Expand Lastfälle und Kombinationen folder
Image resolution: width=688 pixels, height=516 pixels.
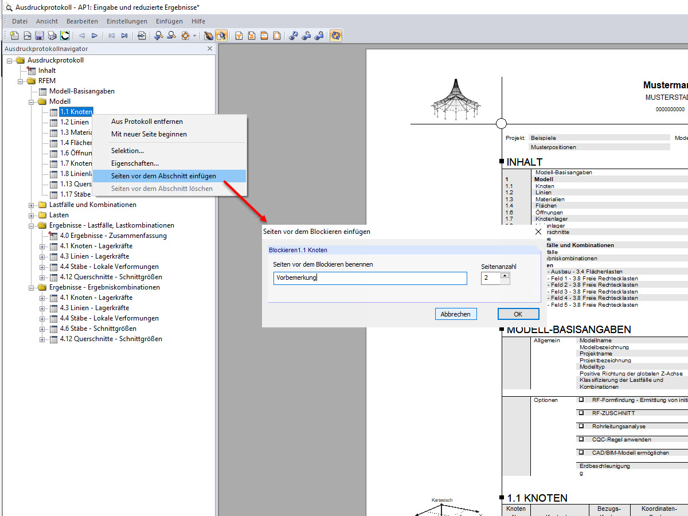32,205
